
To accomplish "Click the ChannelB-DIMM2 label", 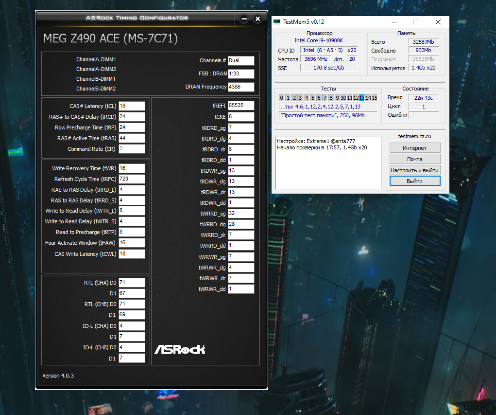I will tap(96, 89).
